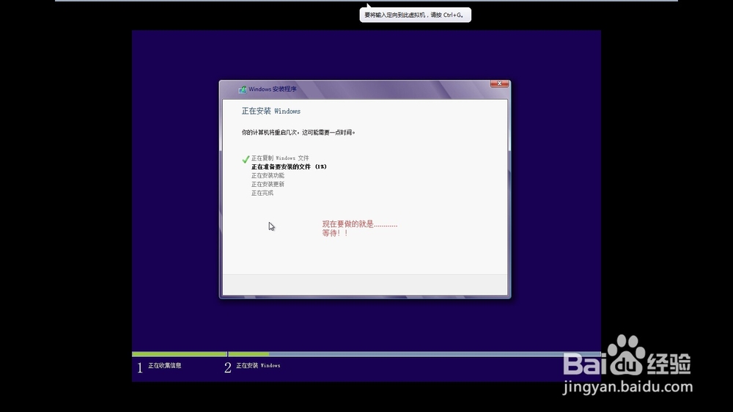Image resolution: width=733 pixels, height=412 pixels.
Task: Click the 正在安装 Windows progress bar
Action: pos(414,354)
